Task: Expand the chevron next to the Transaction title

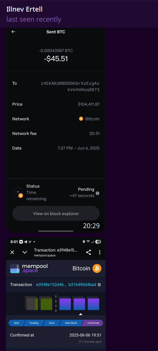Action: click(x=25, y=252)
